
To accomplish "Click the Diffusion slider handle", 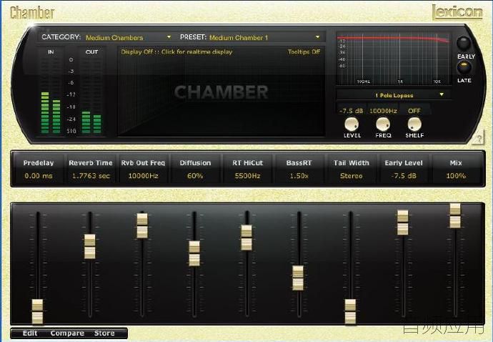I will [x=194, y=253].
